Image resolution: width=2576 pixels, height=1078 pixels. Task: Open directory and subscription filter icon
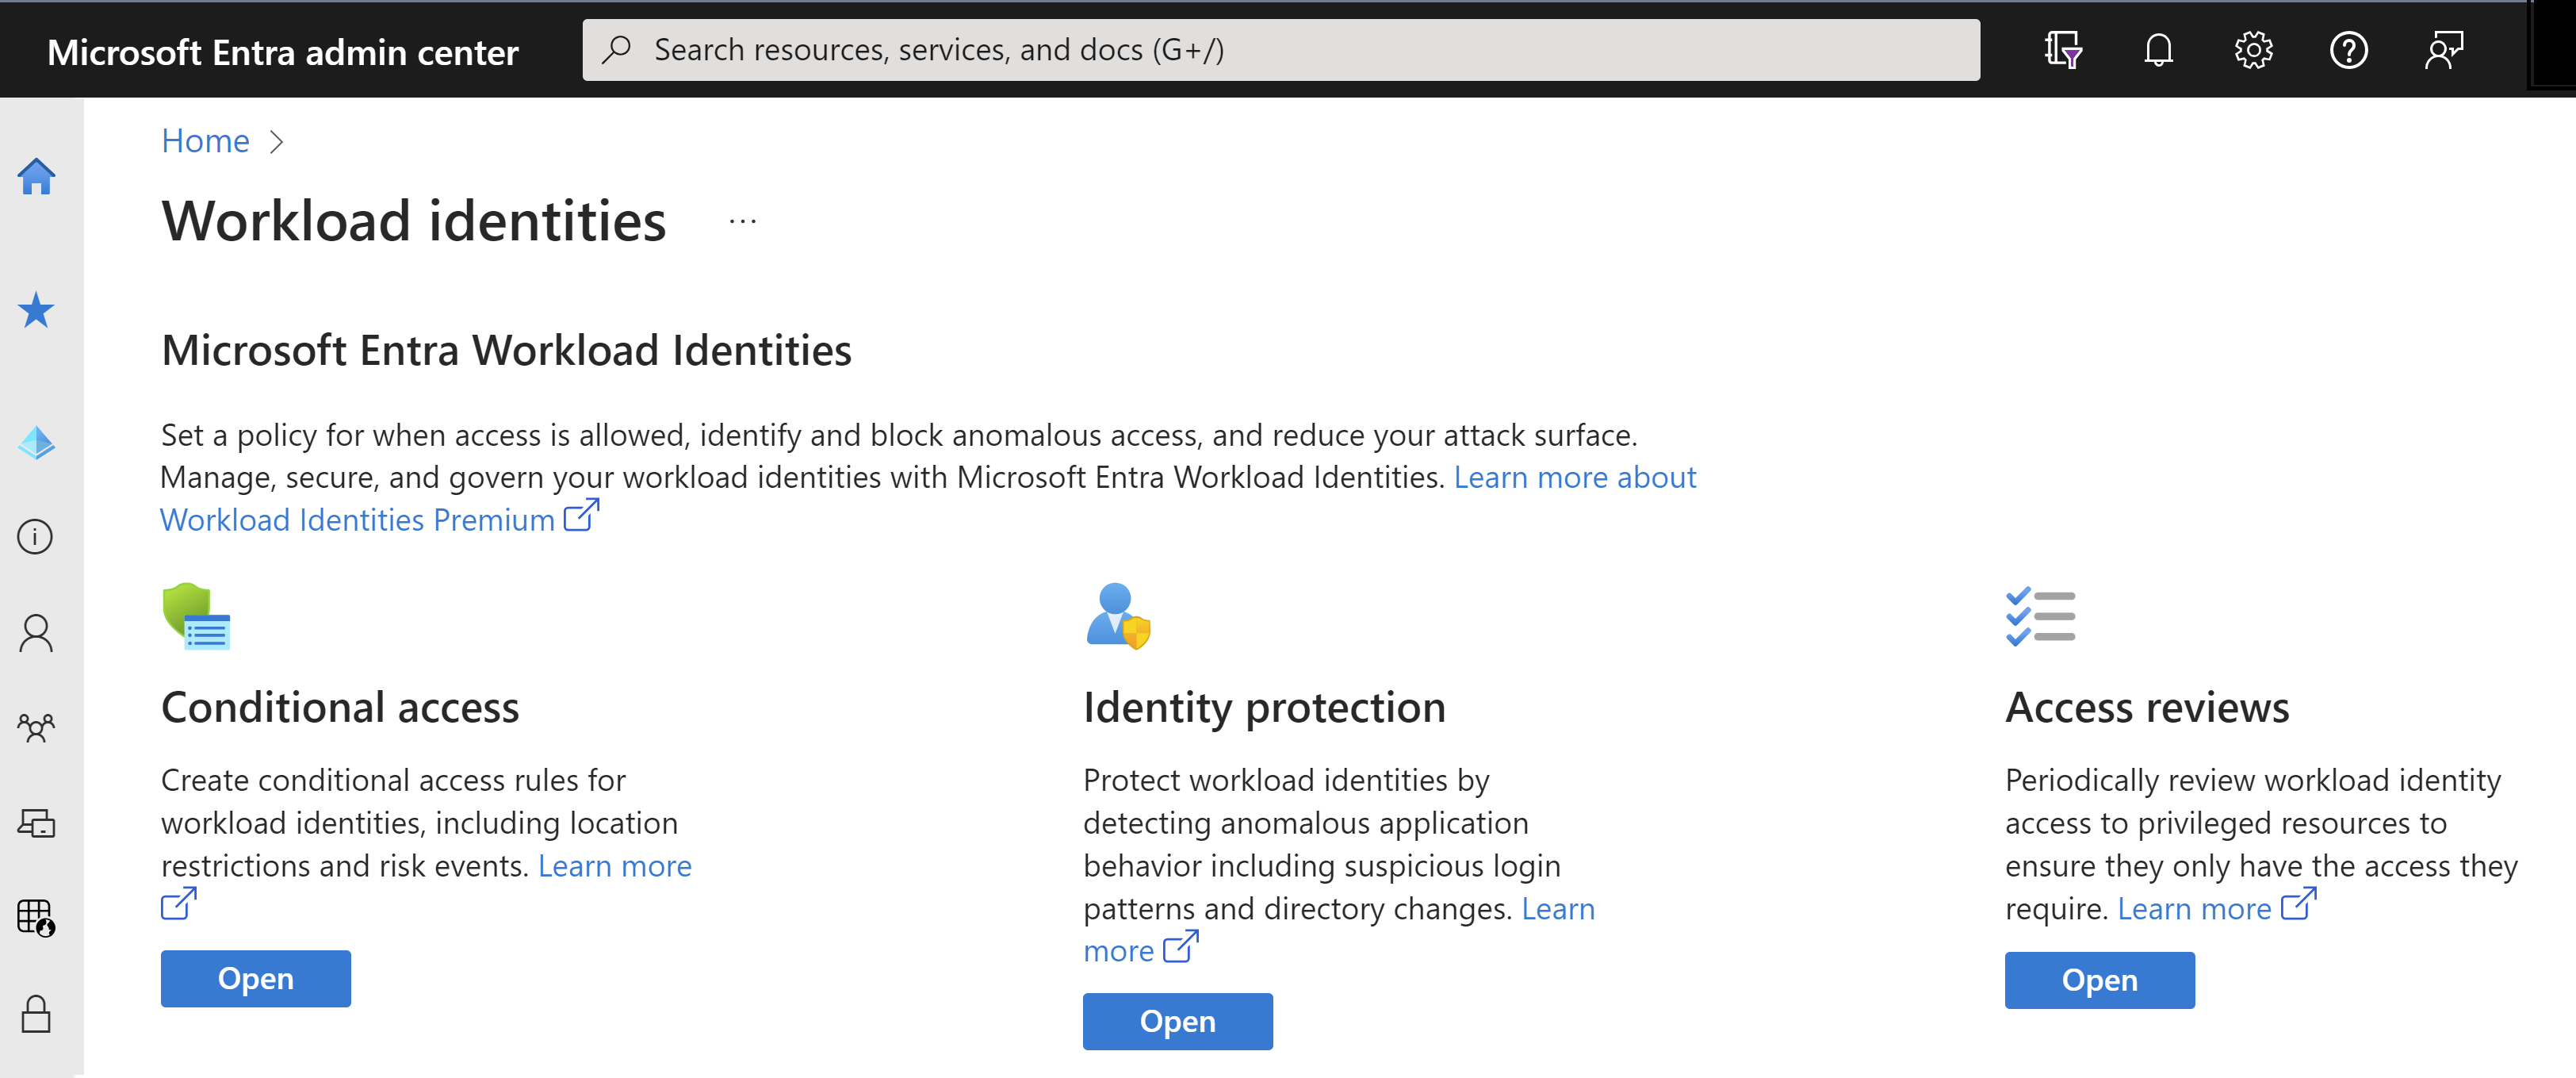pos(2063,50)
